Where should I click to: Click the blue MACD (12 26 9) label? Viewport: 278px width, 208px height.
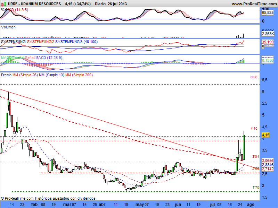click(49, 58)
